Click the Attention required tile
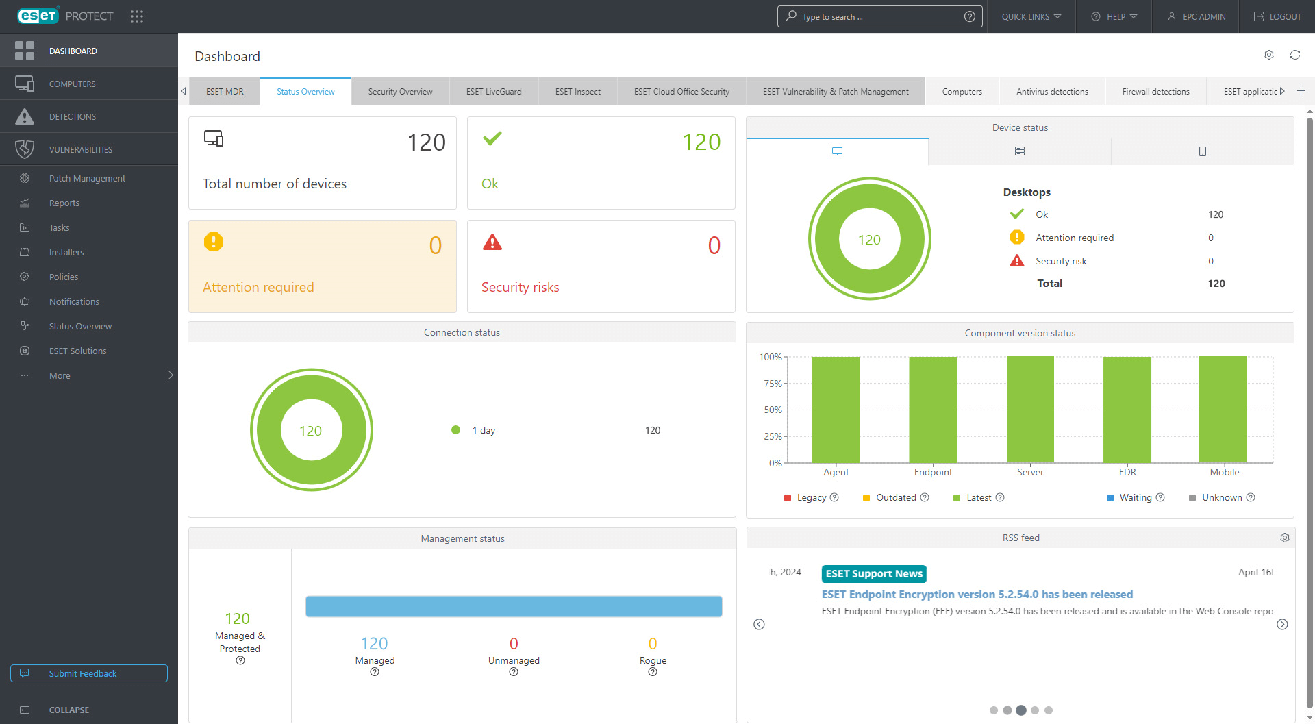The image size is (1315, 724). pyautogui.click(x=323, y=266)
